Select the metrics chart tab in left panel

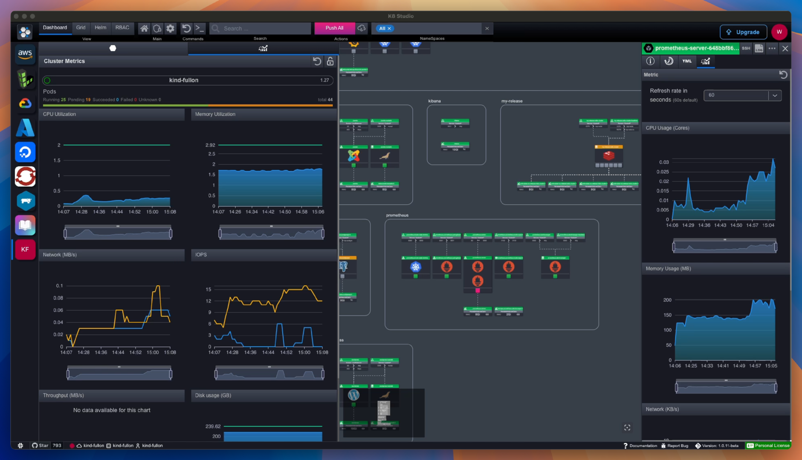(x=263, y=48)
